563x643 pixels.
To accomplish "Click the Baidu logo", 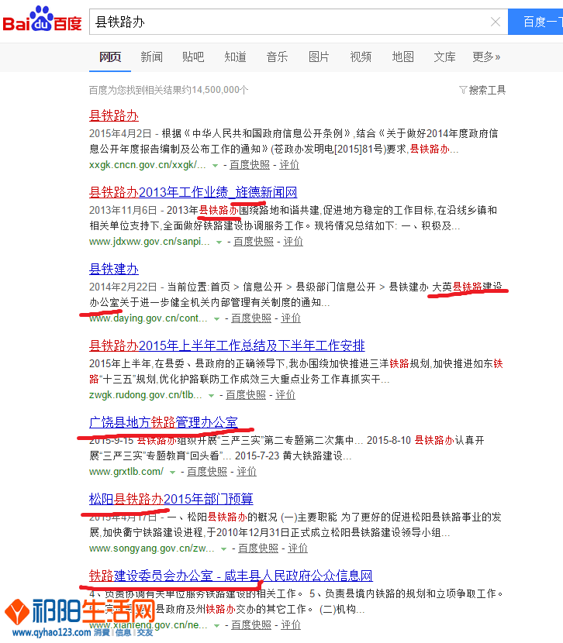I will [43, 19].
